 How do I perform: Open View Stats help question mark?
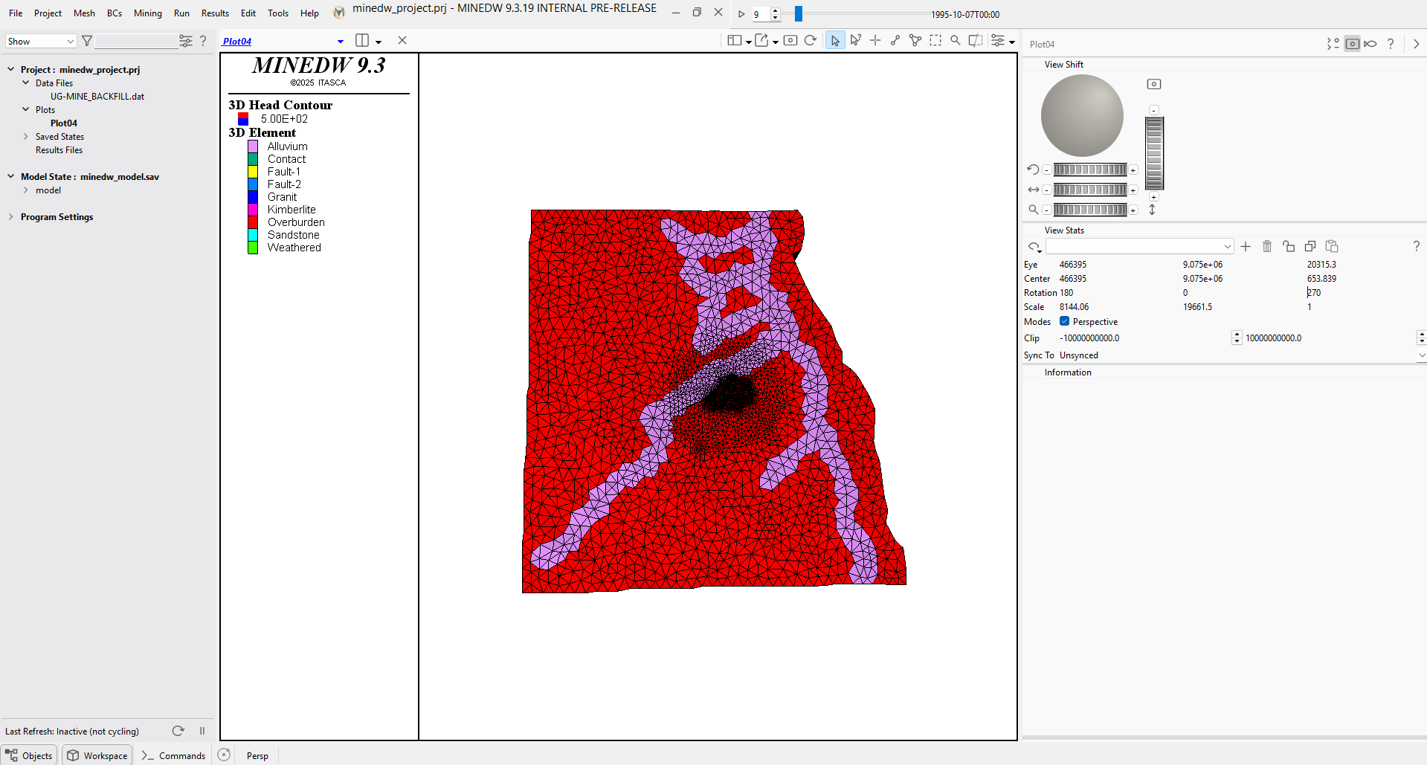(x=1416, y=246)
